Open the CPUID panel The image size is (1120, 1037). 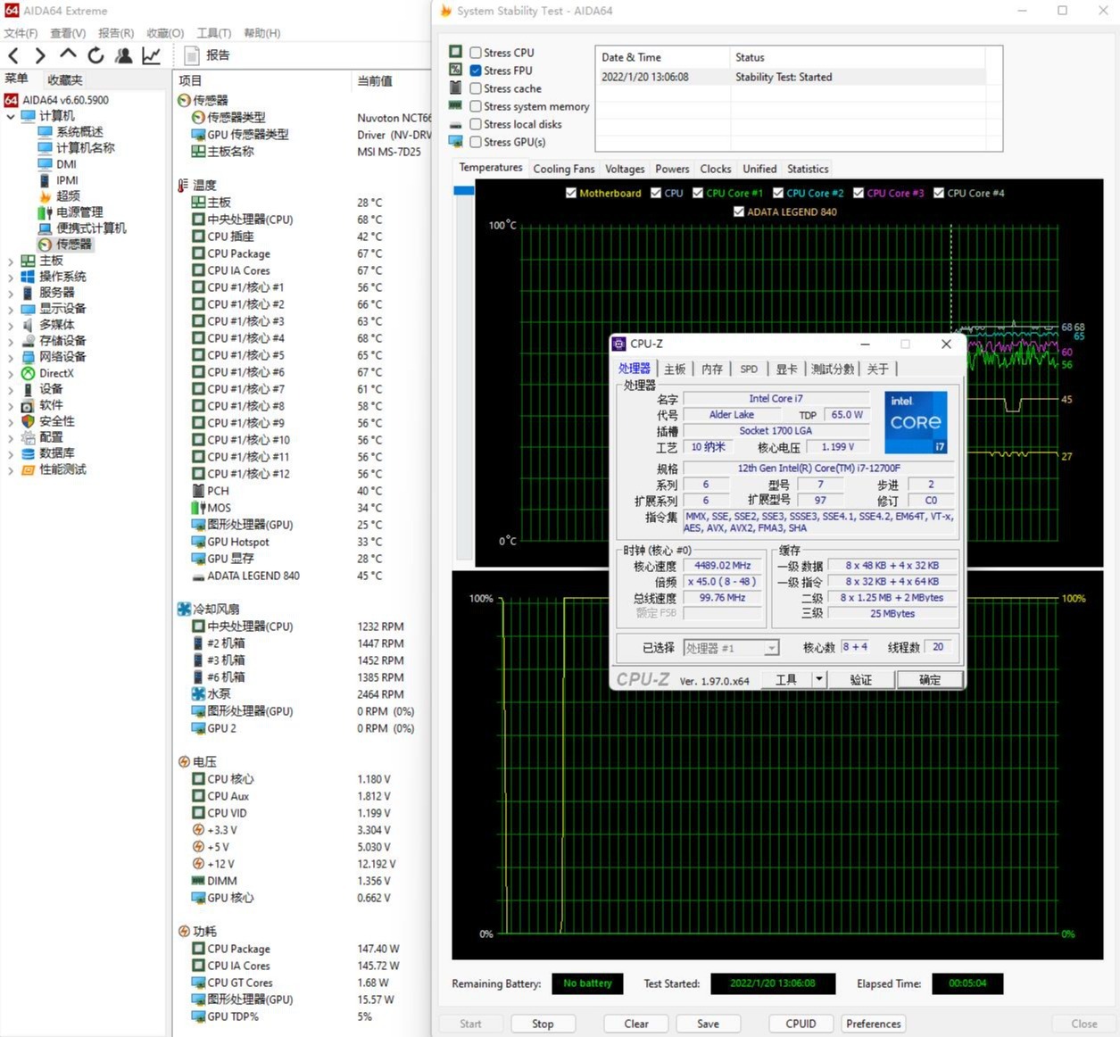[x=801, y=1024]
